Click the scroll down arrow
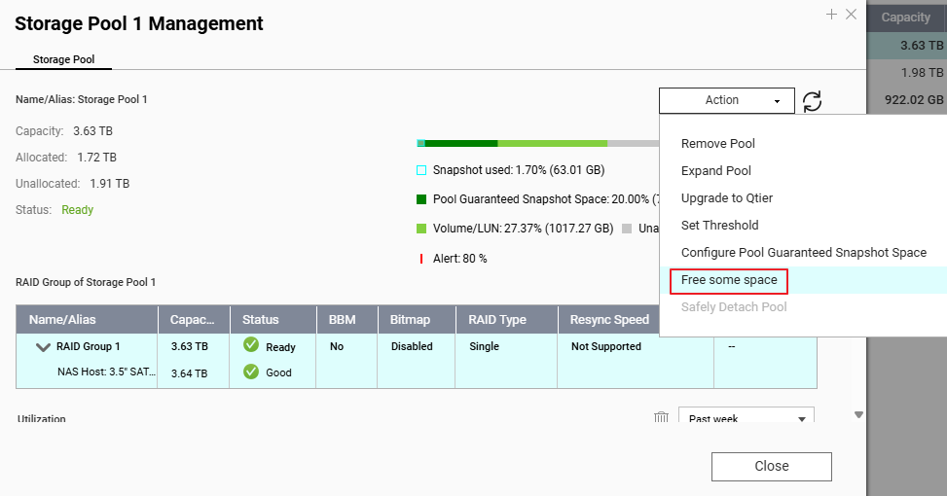The height and width of the screenshot is (496, 947). (x=858, y=415)
